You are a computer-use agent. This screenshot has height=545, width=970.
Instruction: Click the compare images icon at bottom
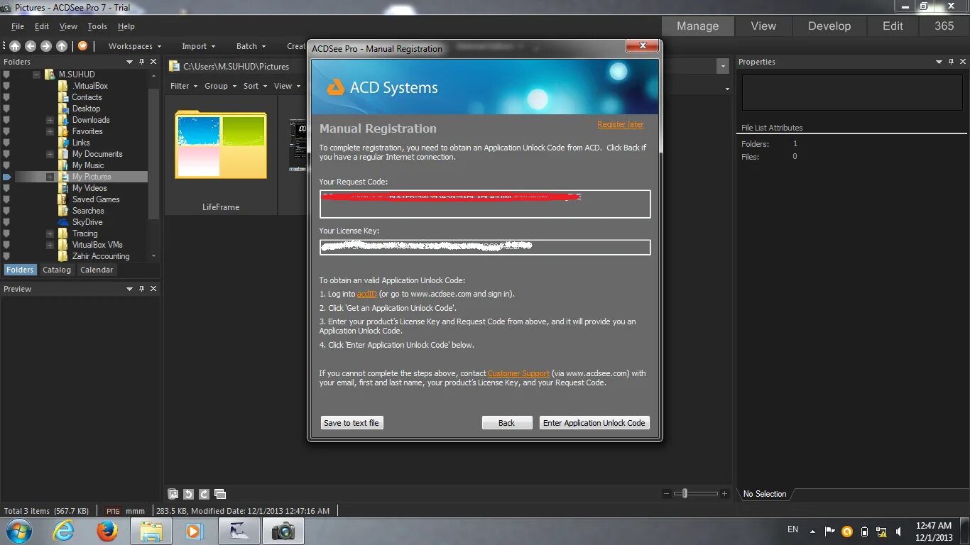pos(220,494)
